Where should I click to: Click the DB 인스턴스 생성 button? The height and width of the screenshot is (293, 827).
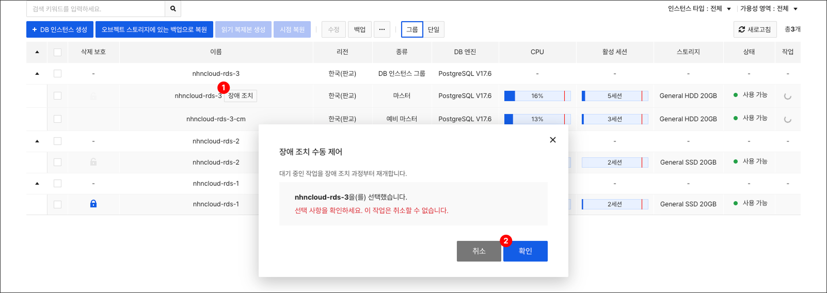click(x=60, y=29)
